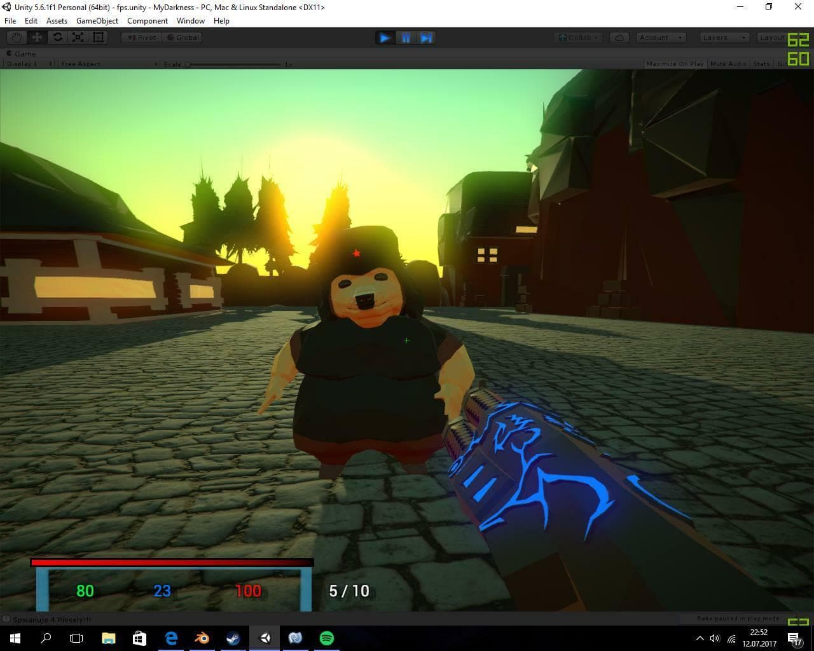This screenshot has height=651, width=814.
Task: Click the green 80 HUD value
Action: click(x=85, y=591)
